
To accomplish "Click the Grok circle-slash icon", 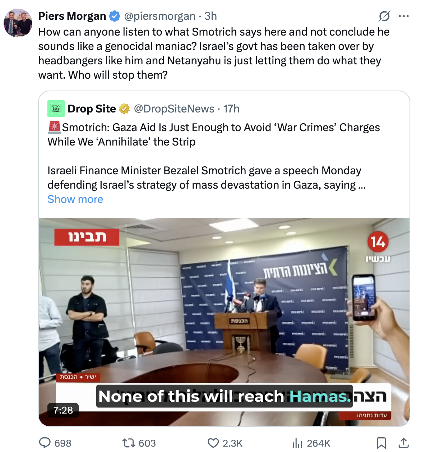I will pos(384,16).
